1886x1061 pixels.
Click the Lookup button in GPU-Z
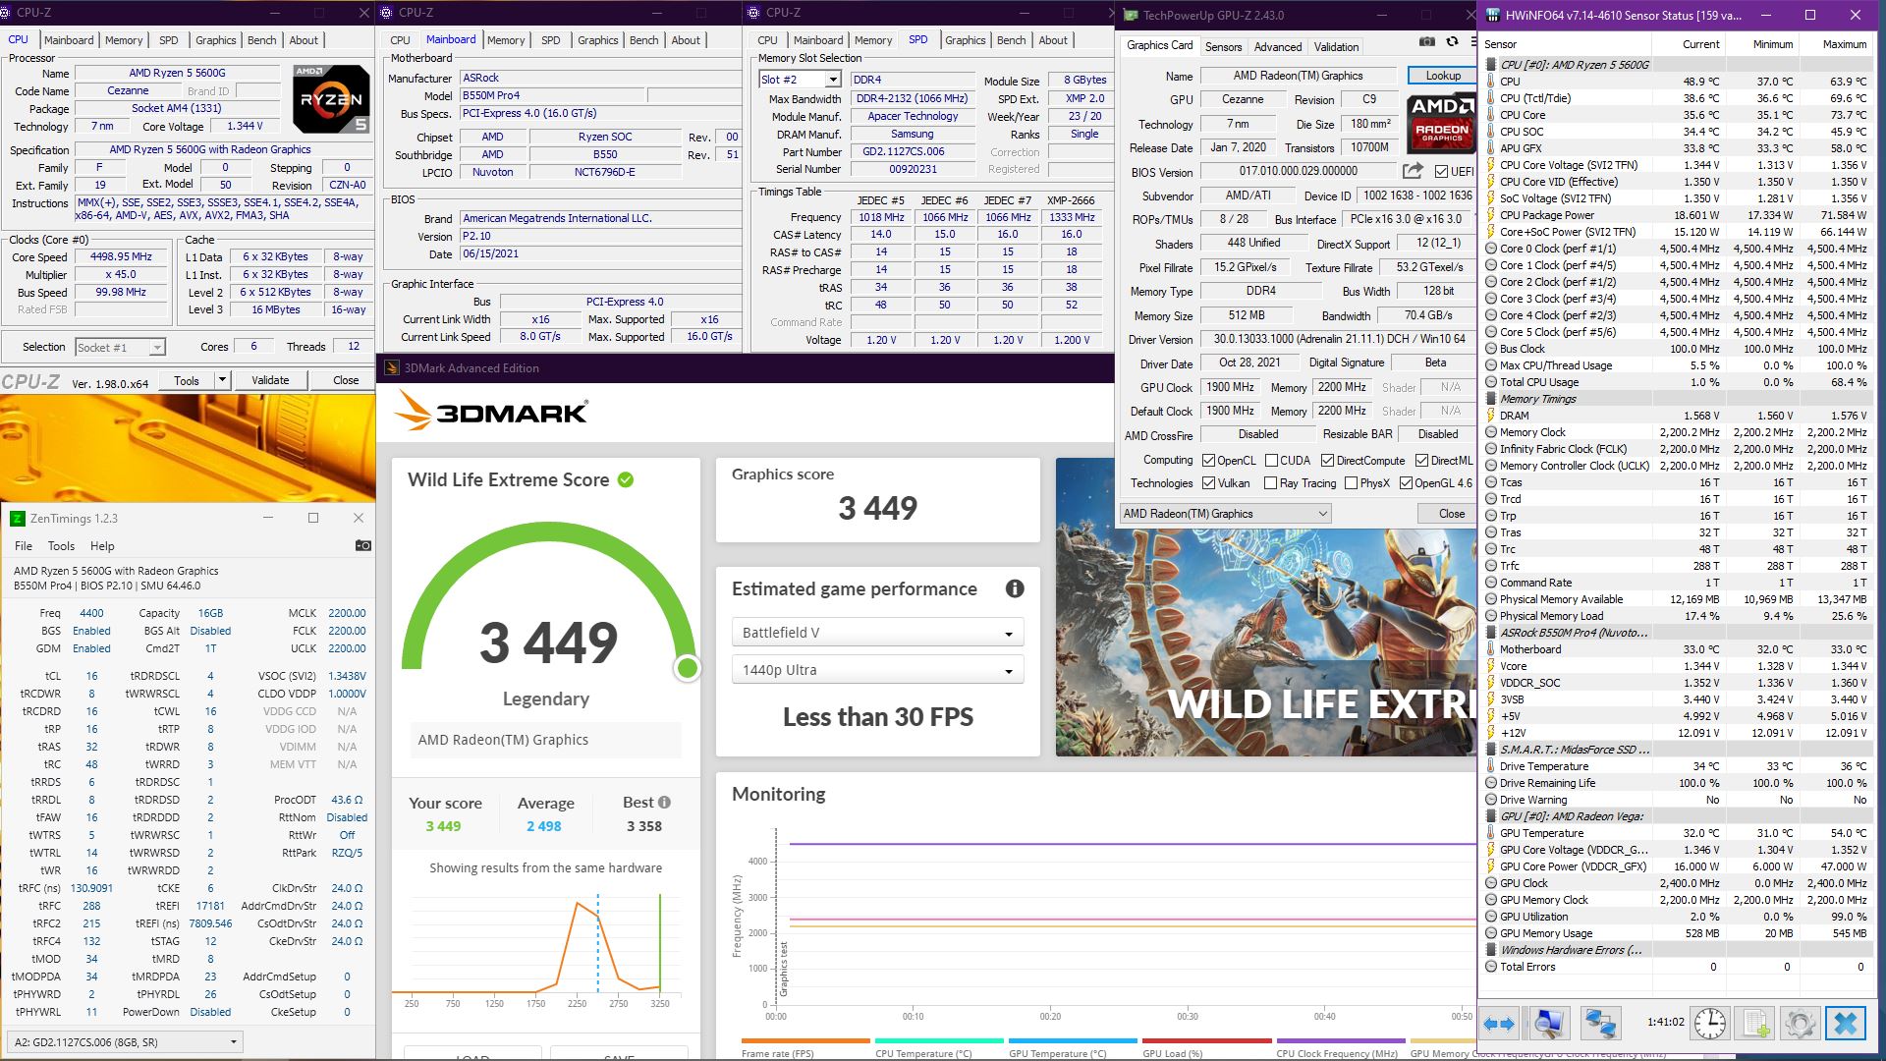(1442, 76)
